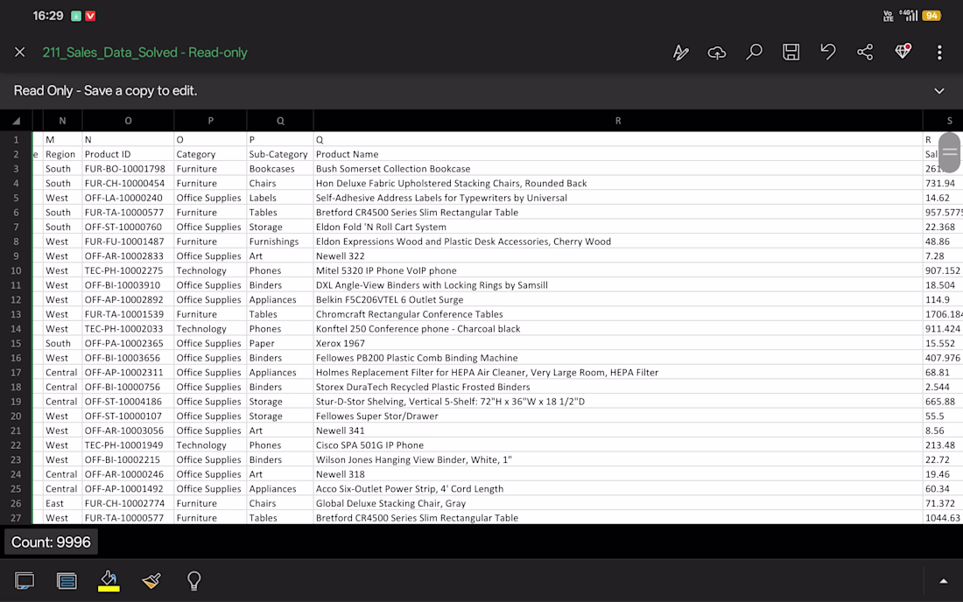The image size is (963, 602).
Task: Open the share icon
Action: [x=865, y=52]
